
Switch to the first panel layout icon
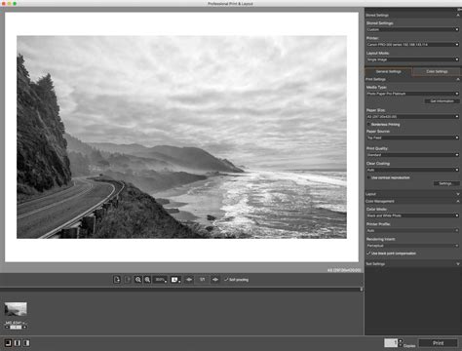coord(8,343)
